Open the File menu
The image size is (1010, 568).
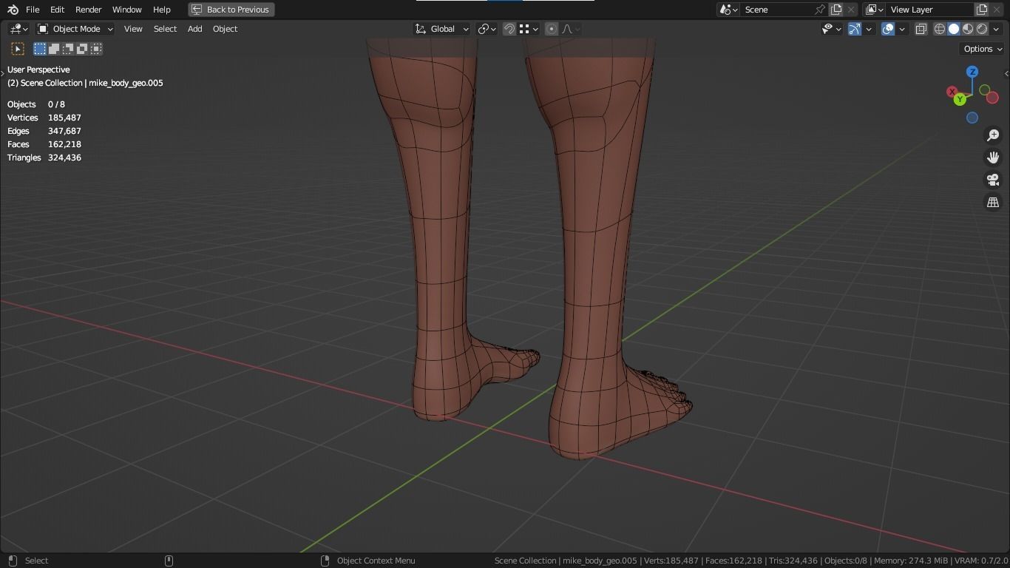point(33,10)
